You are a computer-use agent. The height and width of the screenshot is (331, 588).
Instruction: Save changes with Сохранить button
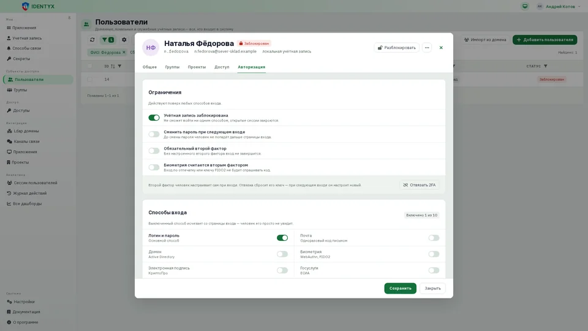pyautogui.click(x=400, y=288)
